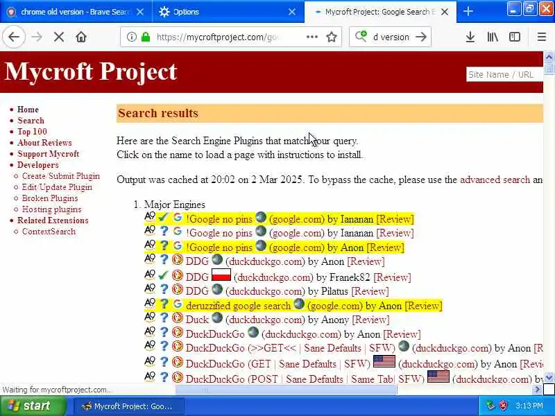Open the Windows start menu
Image resolution: width=555 pixels, height=416 pixels.
33,406
